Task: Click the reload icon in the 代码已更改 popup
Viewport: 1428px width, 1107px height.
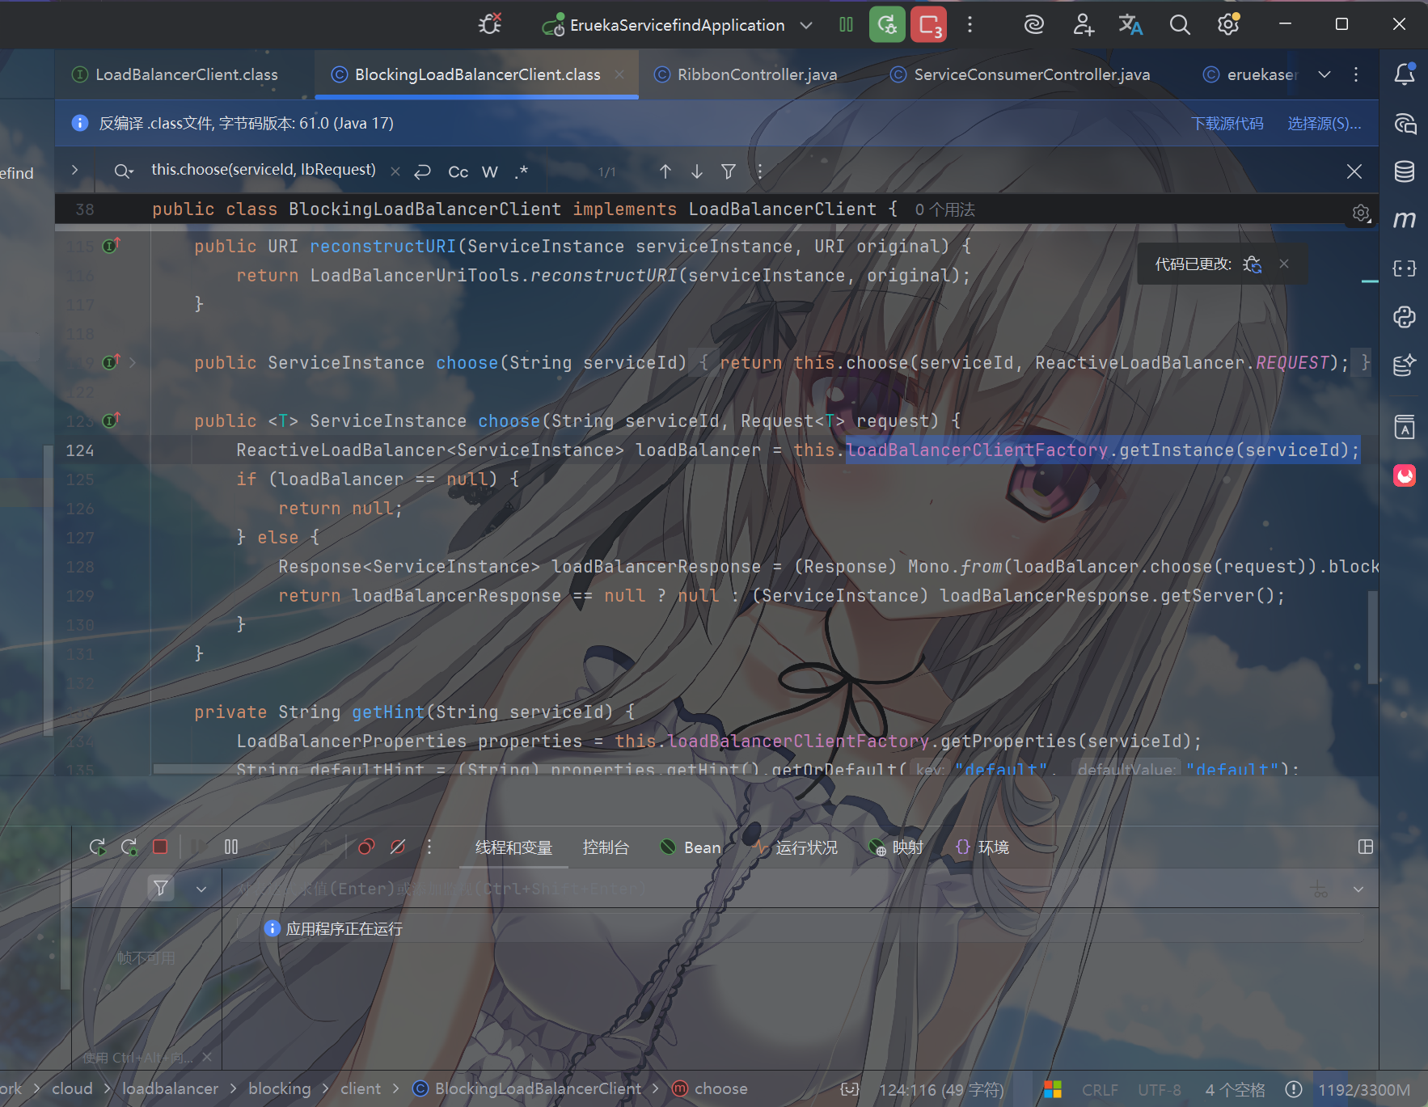Action: [x=1253, y=264]
